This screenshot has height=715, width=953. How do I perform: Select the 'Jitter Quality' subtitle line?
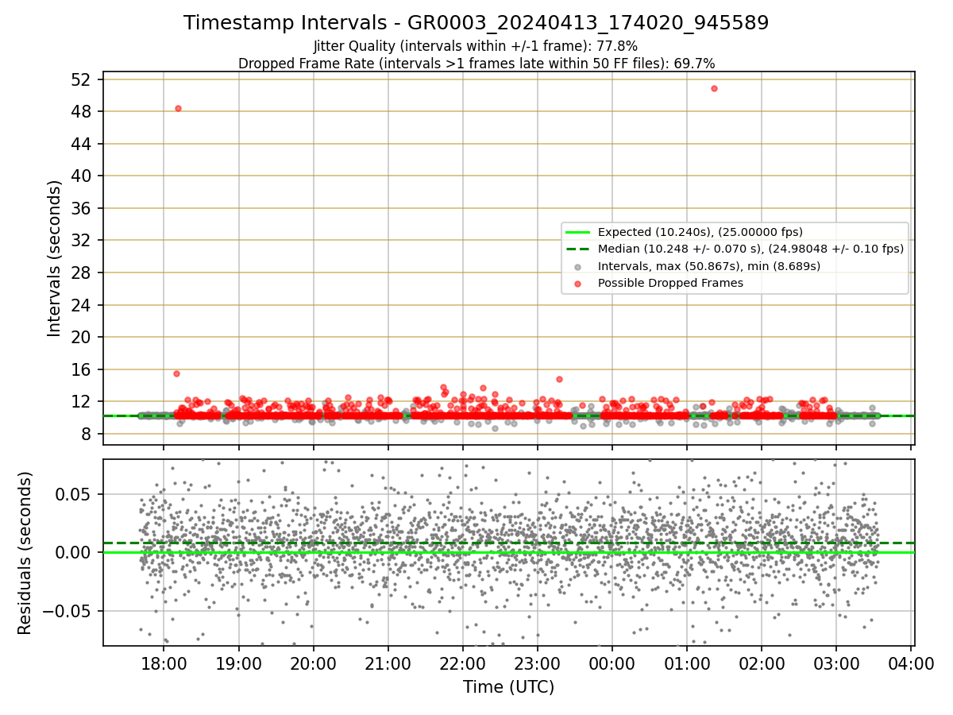click(x=476, y=46)
